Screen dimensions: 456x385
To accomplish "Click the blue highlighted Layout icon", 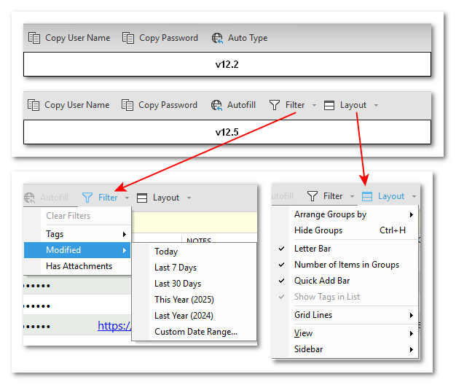I will 367,196.
